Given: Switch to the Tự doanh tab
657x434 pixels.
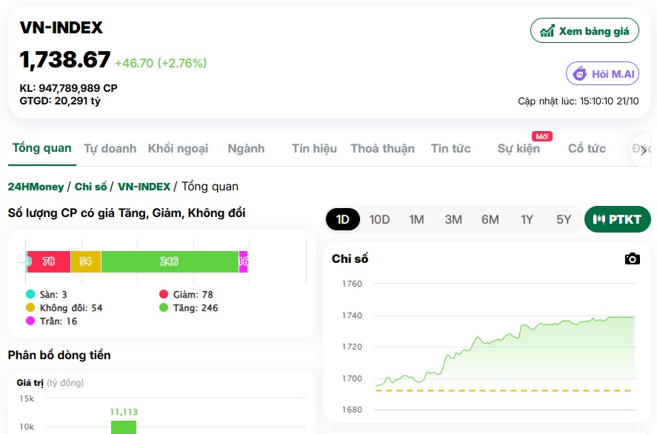Looking at the screenshot, I should (110, 149).
